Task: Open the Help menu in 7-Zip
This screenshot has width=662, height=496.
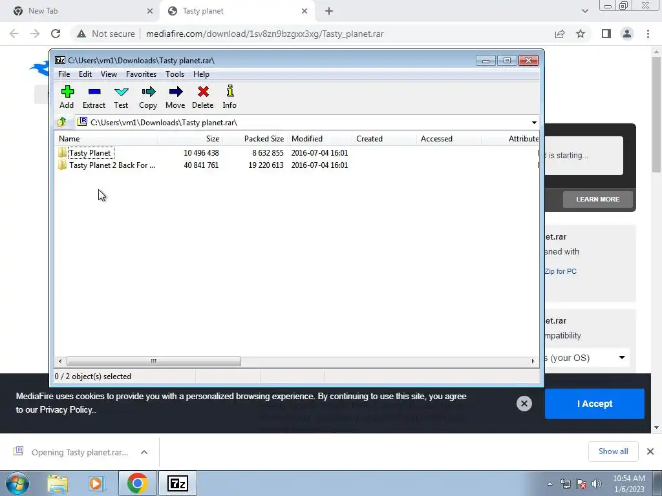Action: click(202, 74)
